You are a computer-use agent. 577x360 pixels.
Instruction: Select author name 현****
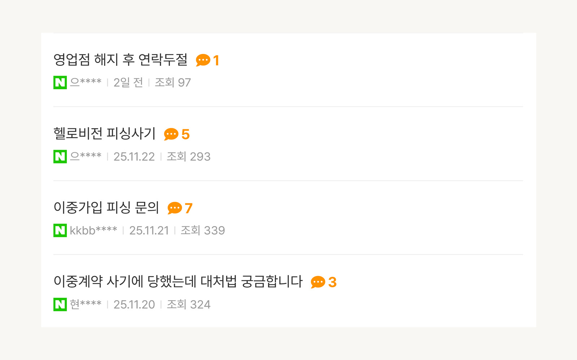[86, 305]
